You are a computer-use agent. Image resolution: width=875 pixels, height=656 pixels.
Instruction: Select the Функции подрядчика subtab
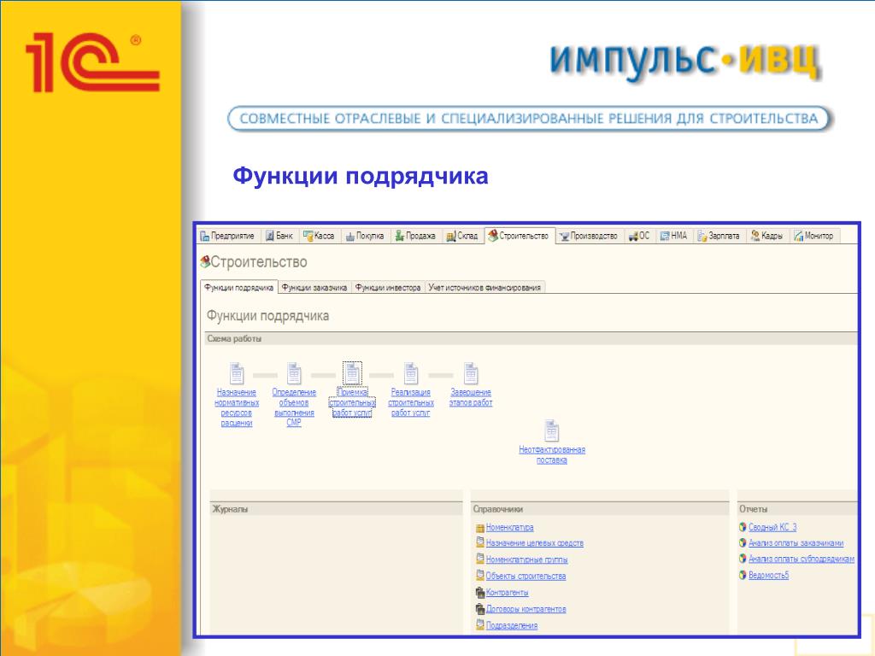click(239, 287)
